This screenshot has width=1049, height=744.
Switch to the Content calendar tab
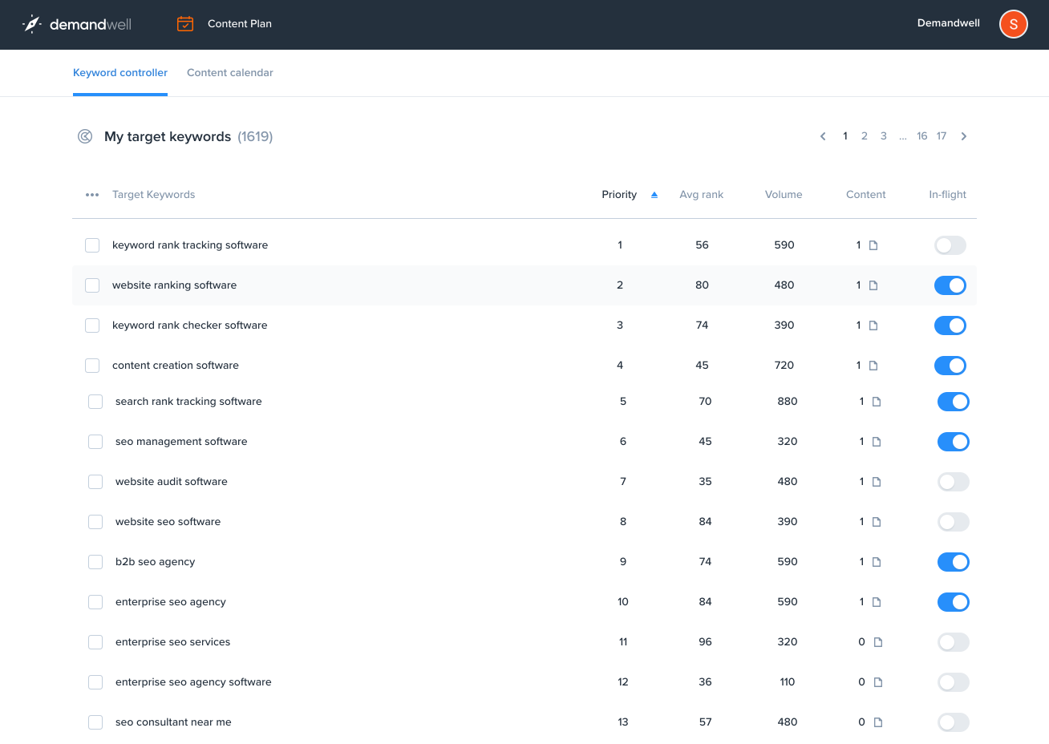tap(229, 73)
